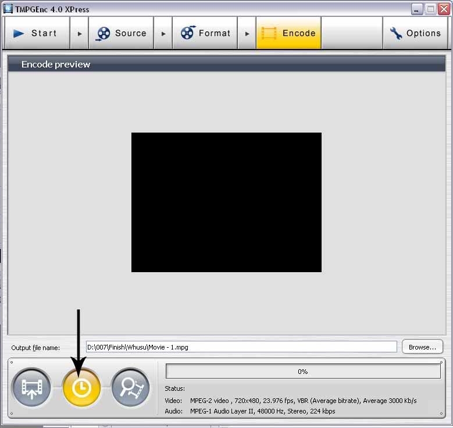Viewport: 453px width, 428px height.
Task: Click the MPEG-1 Audio Layer II text
Action: [x=263, y=411]
